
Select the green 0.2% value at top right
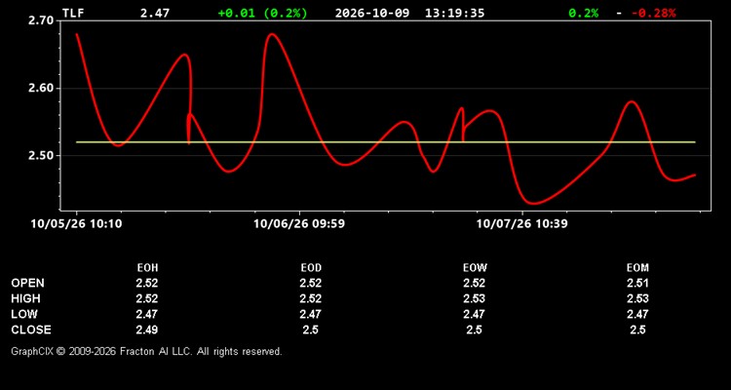pos(583,13)
